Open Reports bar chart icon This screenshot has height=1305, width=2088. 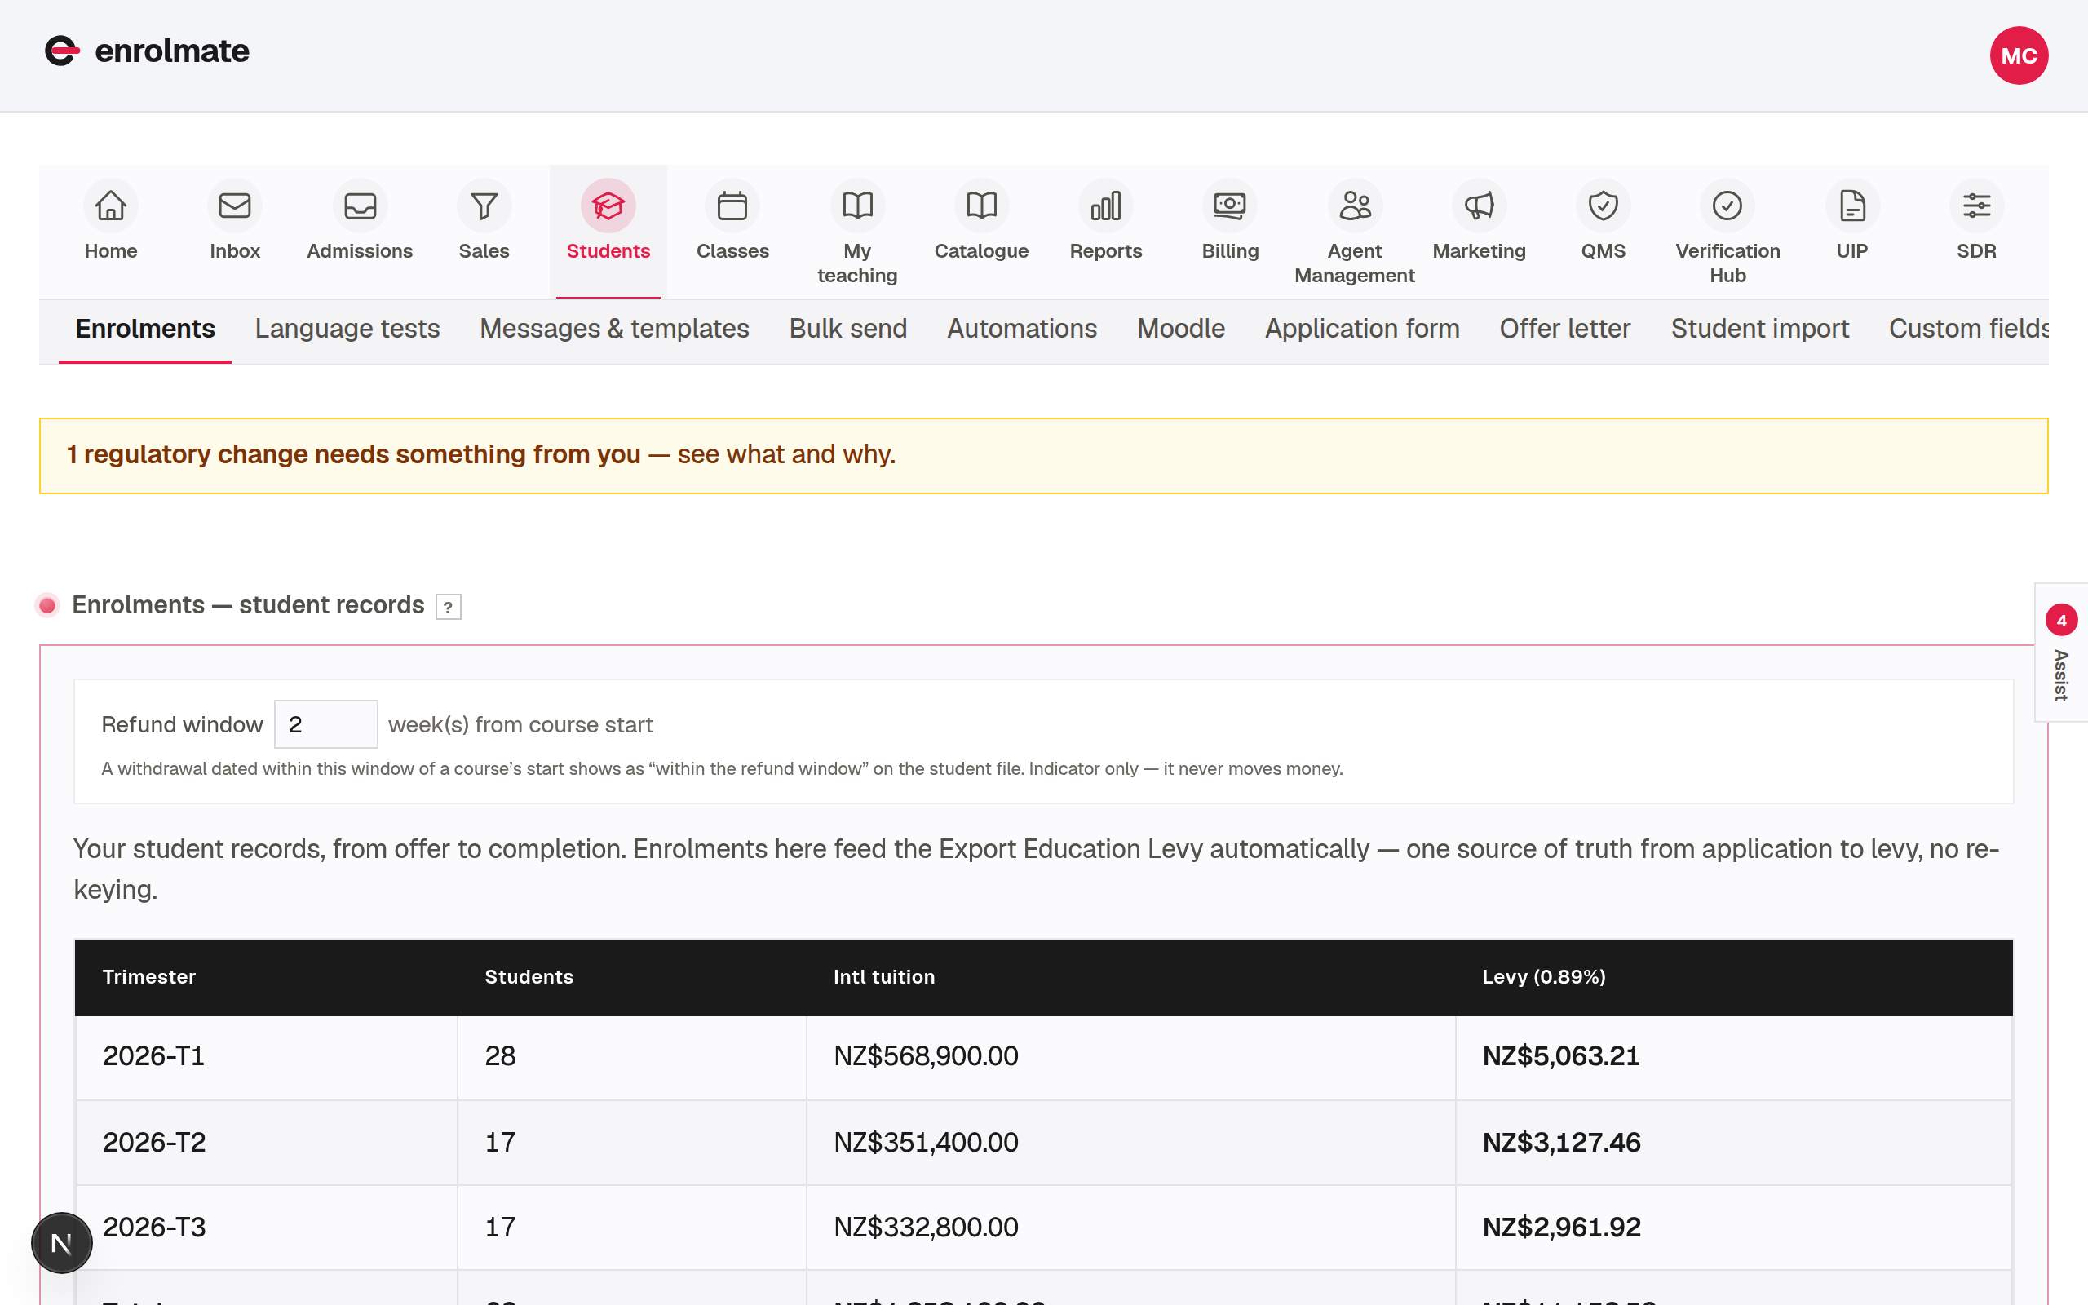(1106, 206)
